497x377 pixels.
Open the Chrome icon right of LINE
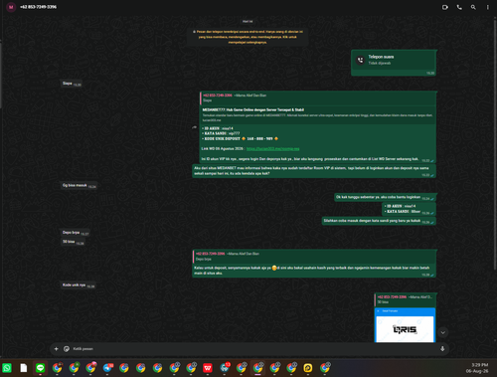tap(57, 368)
